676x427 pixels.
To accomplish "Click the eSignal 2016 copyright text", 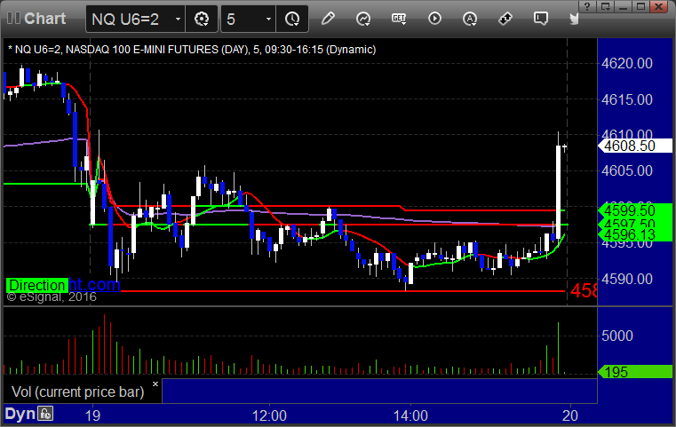I will click(x=52, y=297).
